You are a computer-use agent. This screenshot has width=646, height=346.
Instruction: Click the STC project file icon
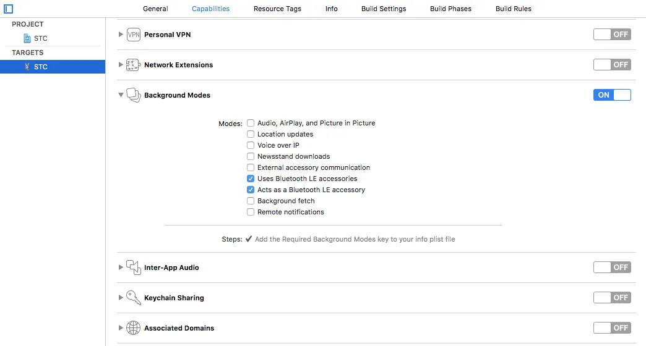[27, 38]
